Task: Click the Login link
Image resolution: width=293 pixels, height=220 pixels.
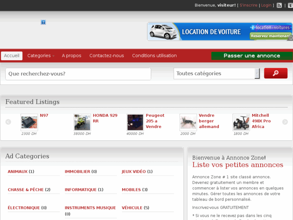Action: (x=266, y=5)
